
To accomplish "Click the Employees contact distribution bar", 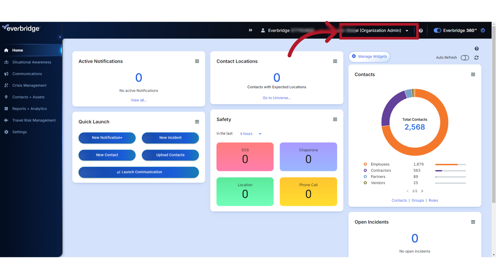I will click(x=450, y=164).
